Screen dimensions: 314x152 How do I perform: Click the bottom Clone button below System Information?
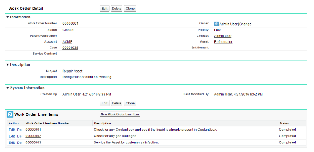tap(130, 103)
